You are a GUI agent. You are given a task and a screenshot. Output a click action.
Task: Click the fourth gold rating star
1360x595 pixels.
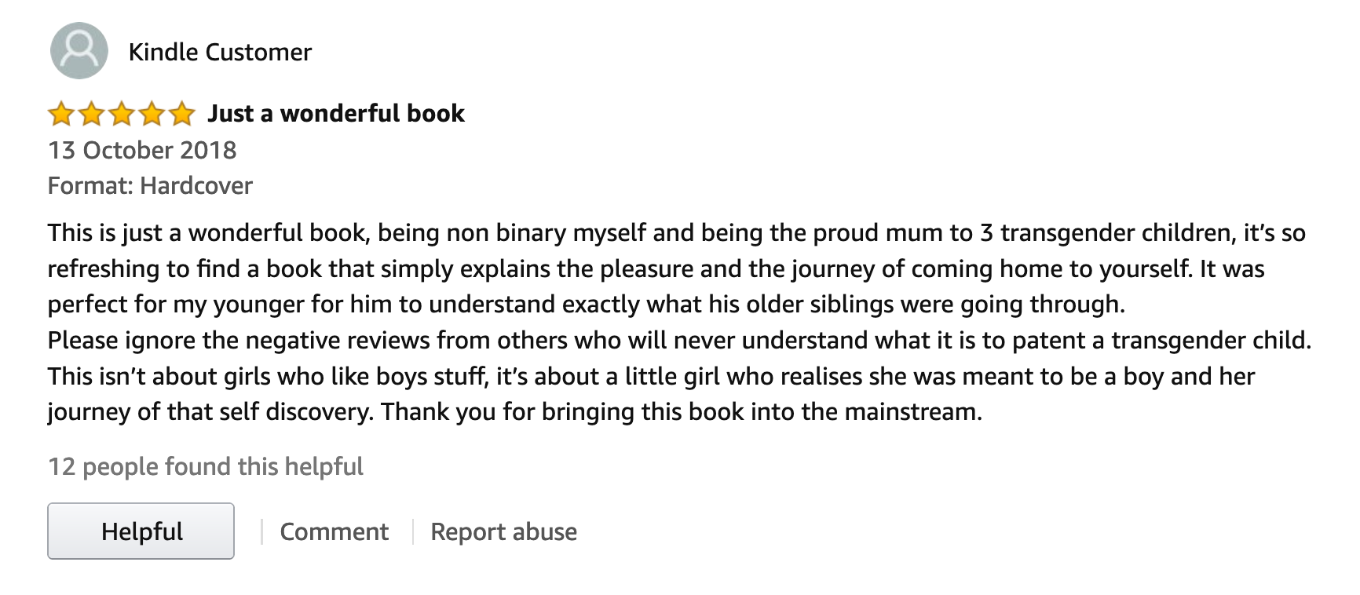pos(152,115)
